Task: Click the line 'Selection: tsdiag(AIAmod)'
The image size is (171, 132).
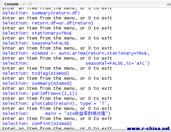Action: click(36, 73)
